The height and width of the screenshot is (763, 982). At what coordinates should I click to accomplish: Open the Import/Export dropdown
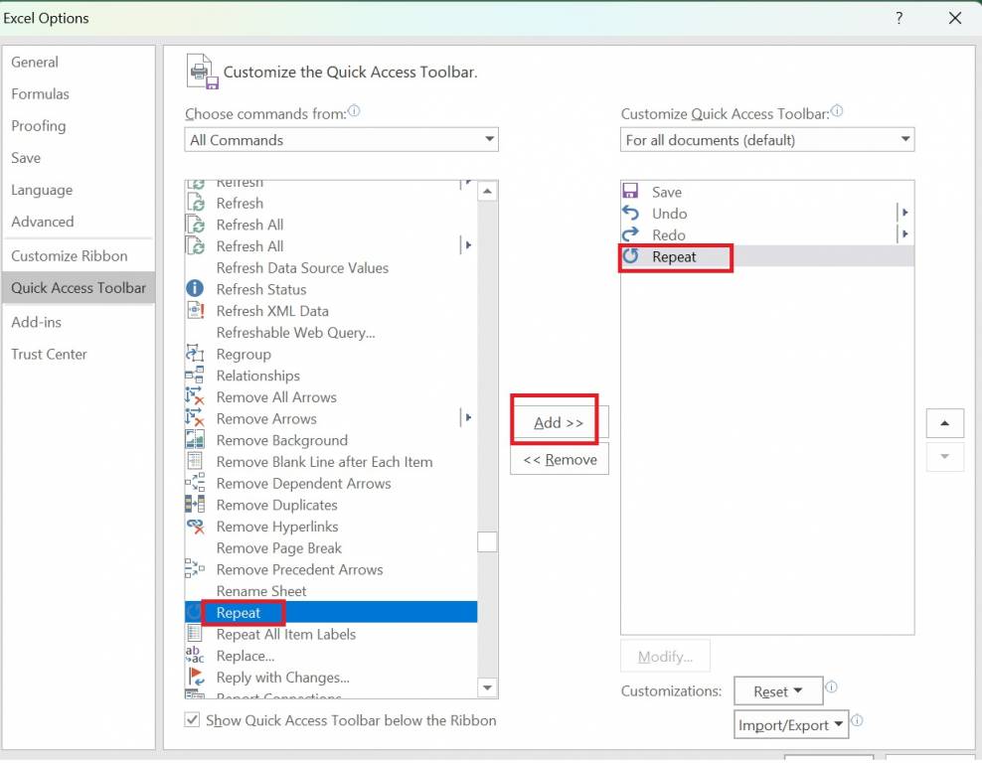791,725
